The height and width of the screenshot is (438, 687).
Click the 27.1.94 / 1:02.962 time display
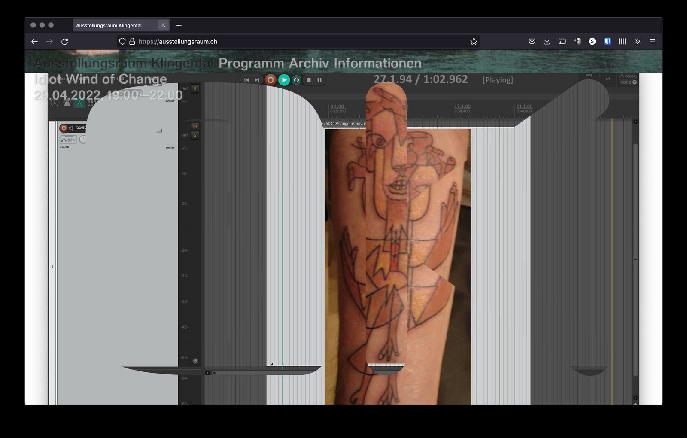click(x=421, y=79)
